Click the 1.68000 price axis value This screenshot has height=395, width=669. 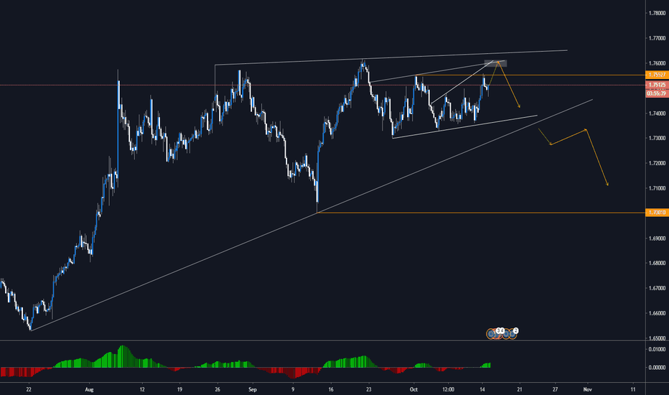[657, 263]
